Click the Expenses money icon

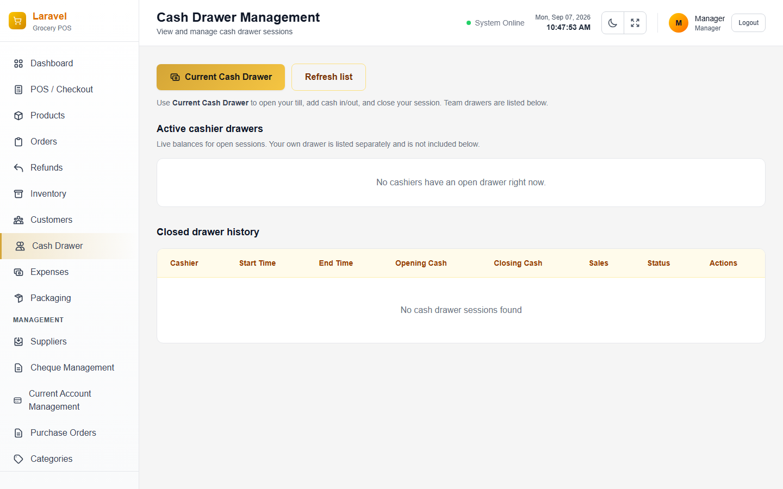point(18,272)
